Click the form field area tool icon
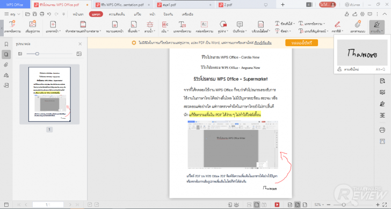Screen dimensions: 391x209 pos(260,27)
